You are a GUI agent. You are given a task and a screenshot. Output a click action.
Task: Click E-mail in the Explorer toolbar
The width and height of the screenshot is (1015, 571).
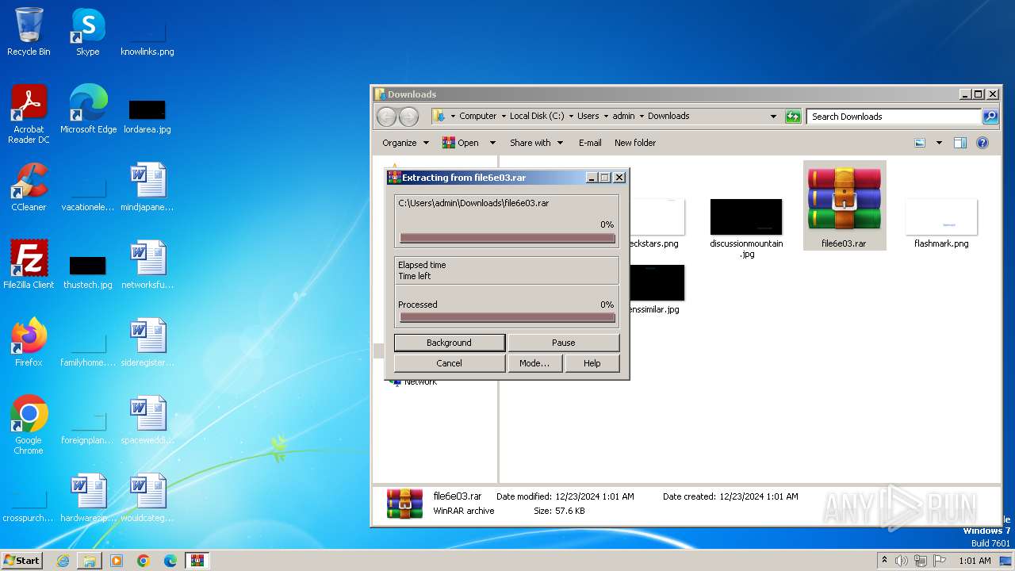tap(590, 143)
